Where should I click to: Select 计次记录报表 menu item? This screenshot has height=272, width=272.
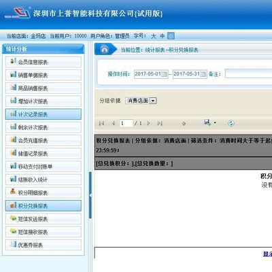[43, 114]
